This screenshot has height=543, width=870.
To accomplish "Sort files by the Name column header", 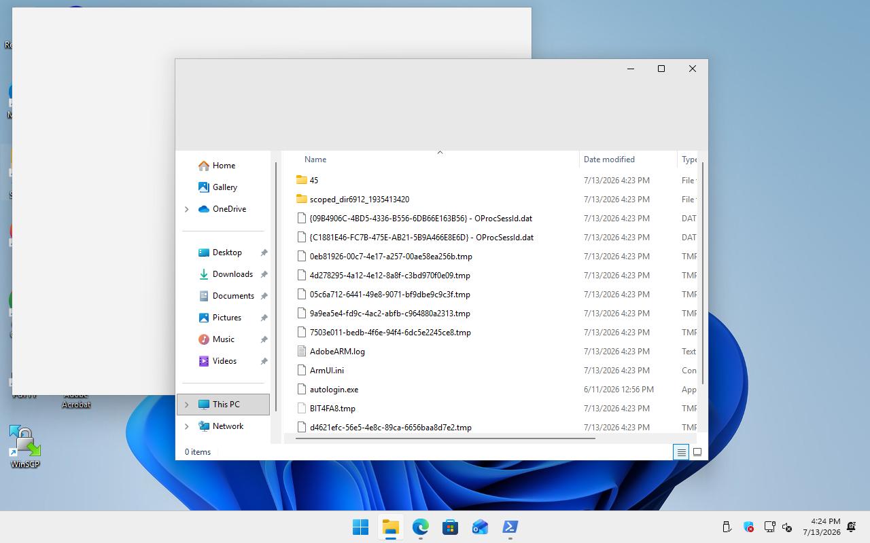I will pos(315,160).
